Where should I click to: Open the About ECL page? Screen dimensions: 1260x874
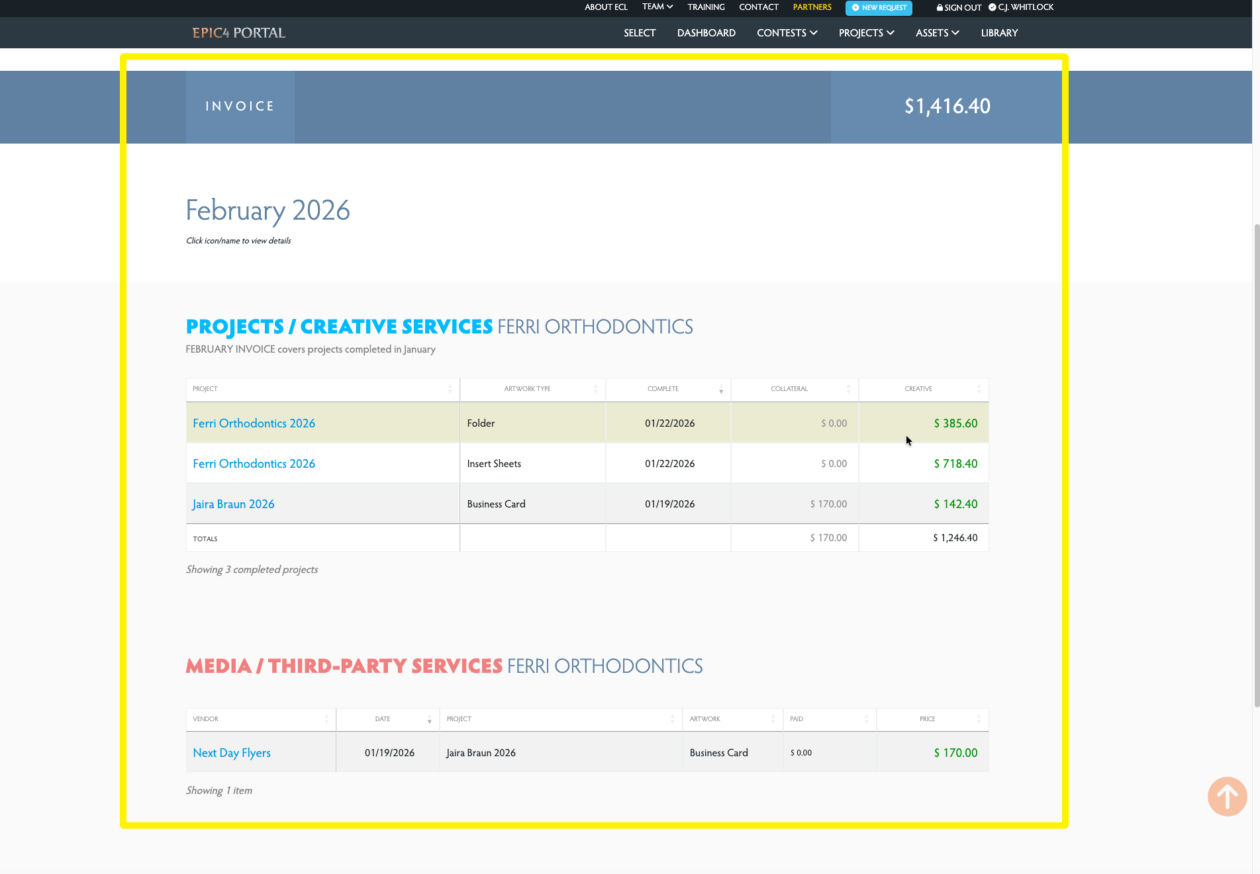coord(606,7)
